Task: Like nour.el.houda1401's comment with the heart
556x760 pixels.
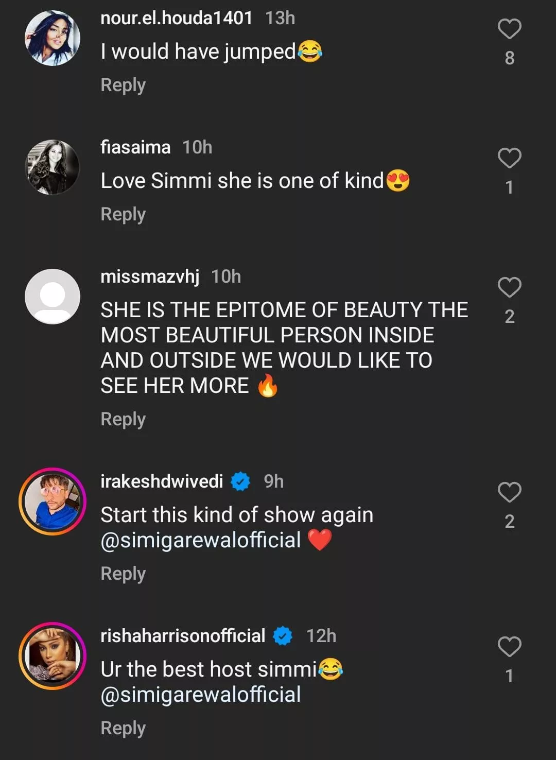Action: coord(509,29)
